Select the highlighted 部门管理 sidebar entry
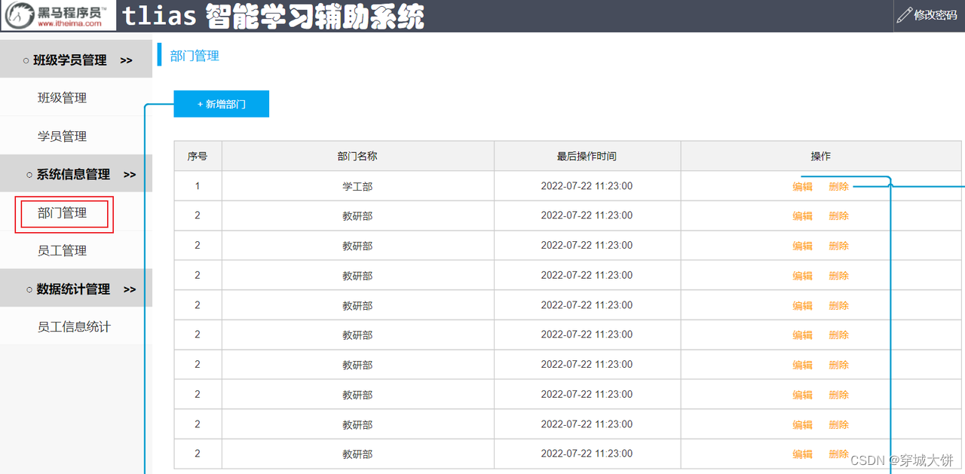Image resolution: width=965 pixels, height=474 pixels. [x=63, y=213]
